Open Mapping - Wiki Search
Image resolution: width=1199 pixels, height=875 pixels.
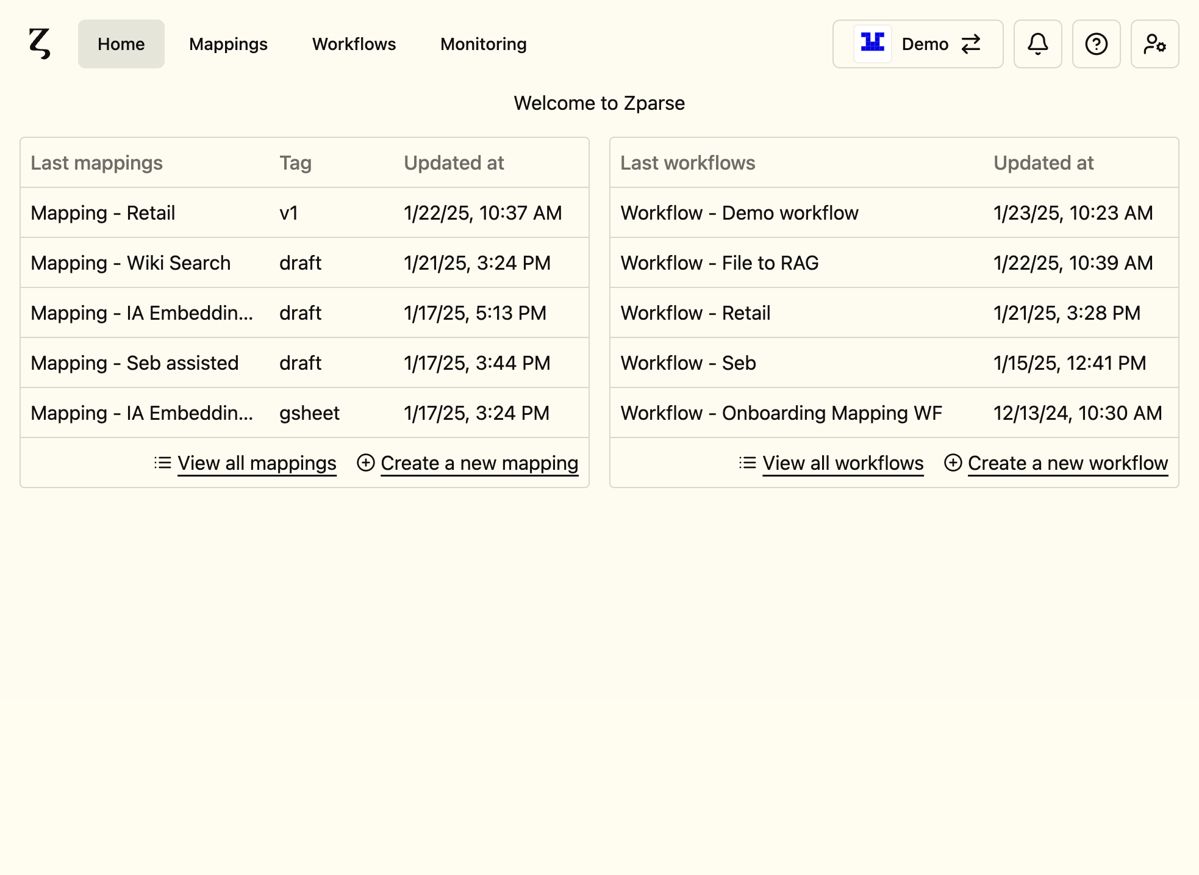pyautogui.click(x=304, y=263)
